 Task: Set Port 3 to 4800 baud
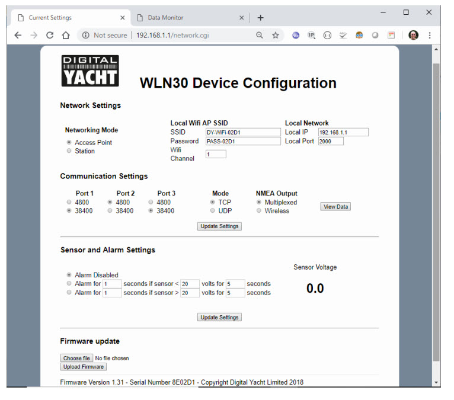[x=151, y=202]
